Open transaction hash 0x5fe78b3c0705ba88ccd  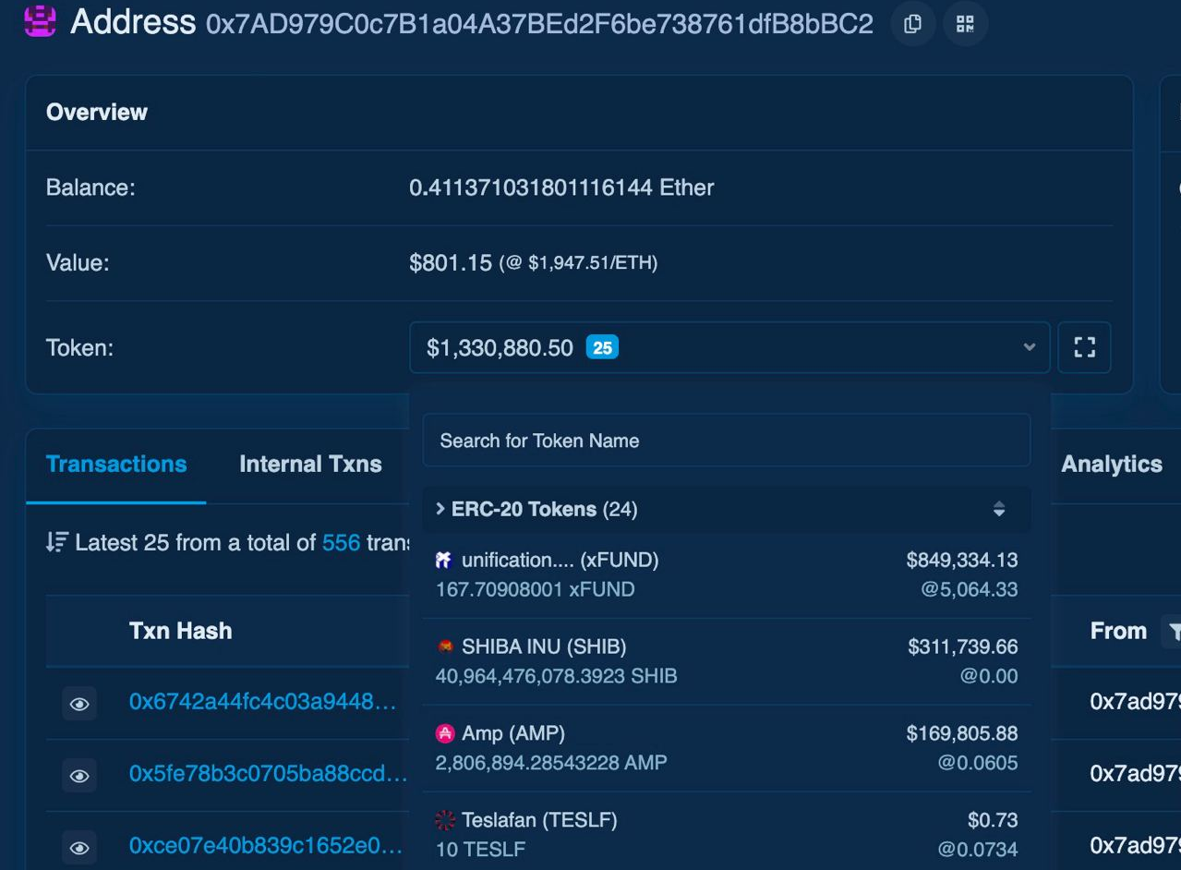point(268,774)
